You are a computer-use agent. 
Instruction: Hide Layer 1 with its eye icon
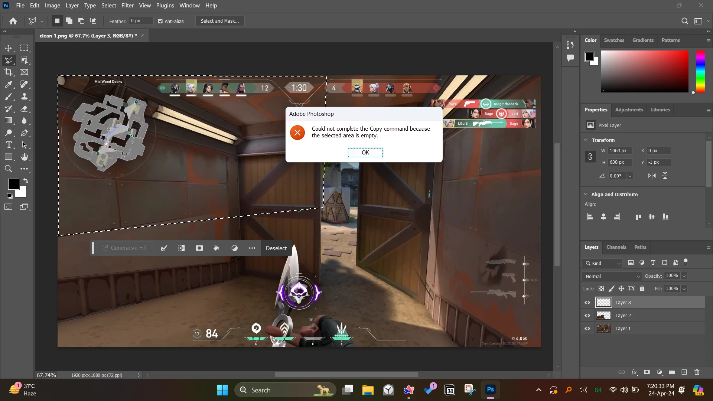pos(587,329)
